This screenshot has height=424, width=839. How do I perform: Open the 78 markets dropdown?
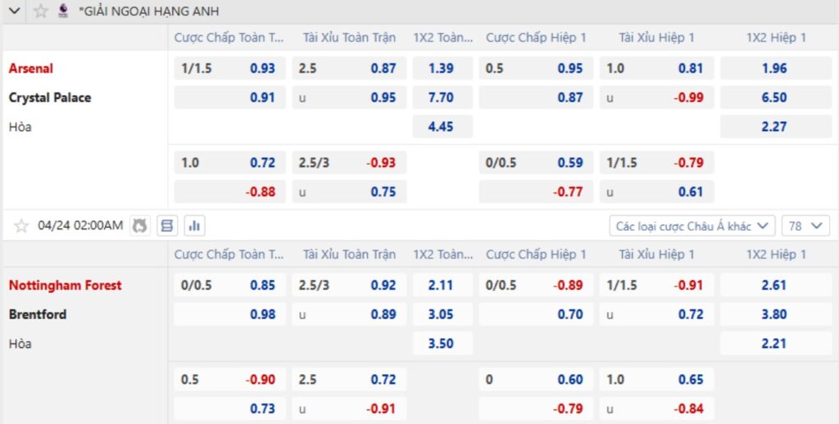coord(805,226)
